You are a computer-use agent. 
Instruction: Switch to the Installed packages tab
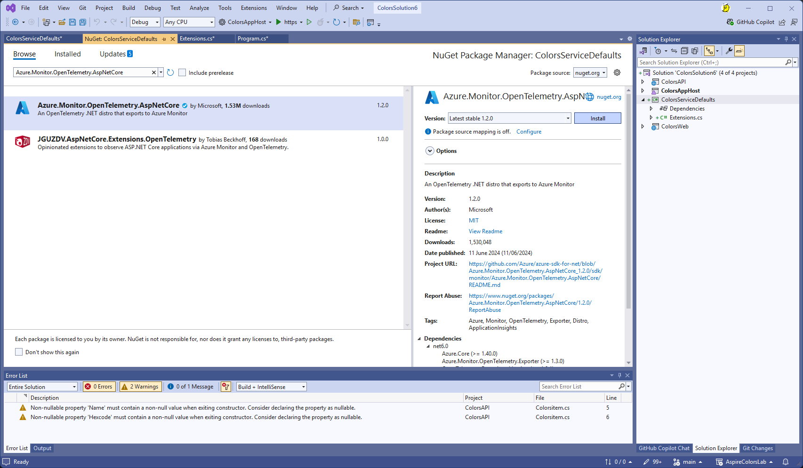coord(67,54)
